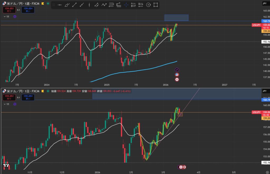
Task: Activate the blue crosshair cursor tool
Action: click(x=126, y=5)
